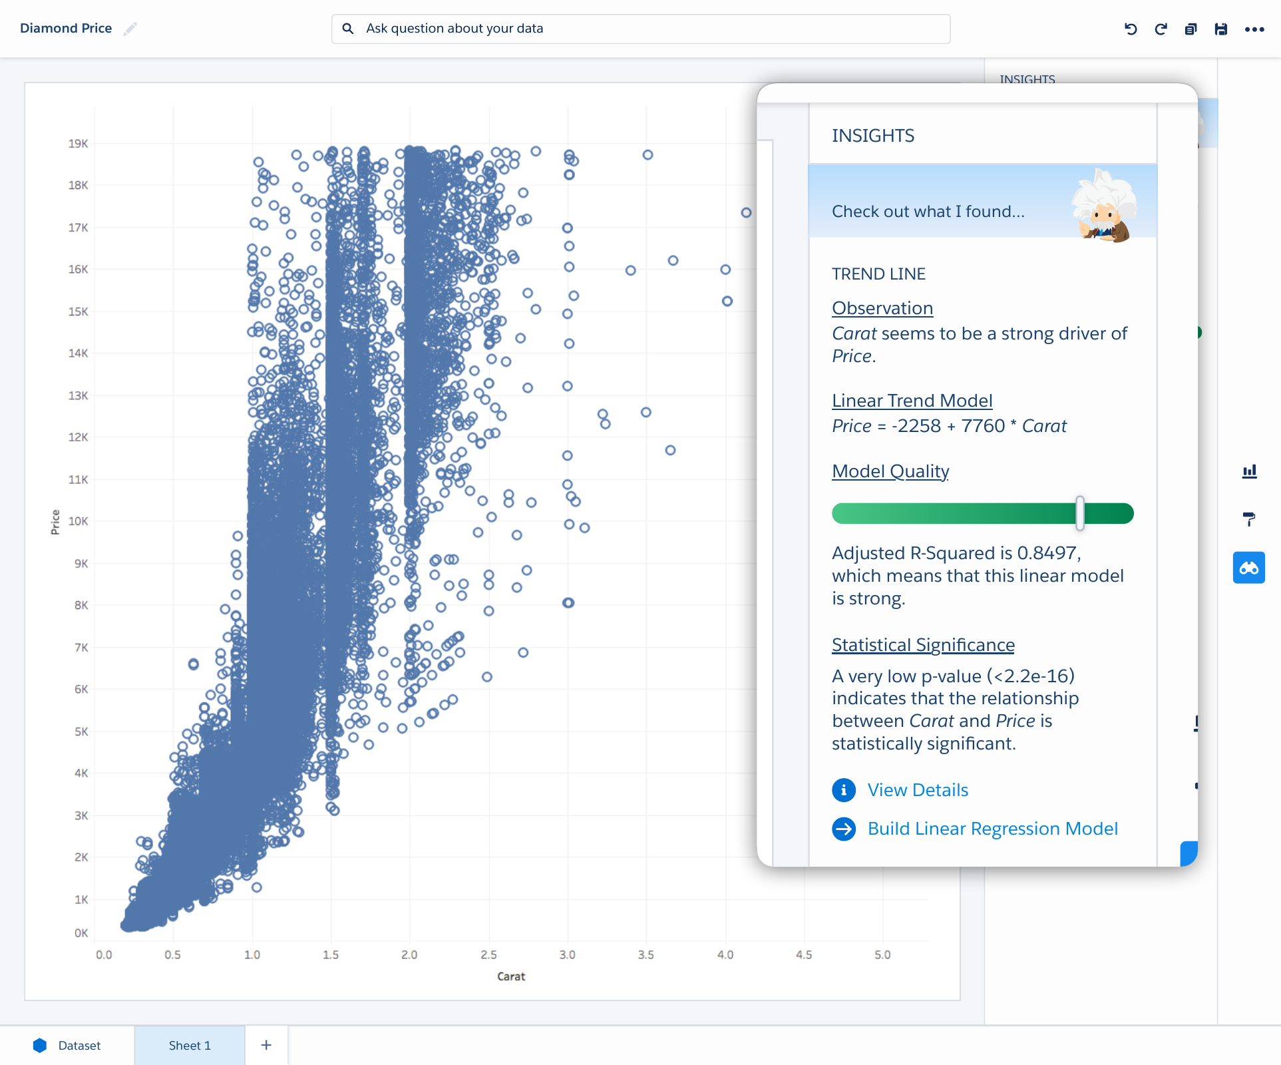Click the blue info icon beside View Details
The image size is (1281, 1065).
tap(844, 790)
